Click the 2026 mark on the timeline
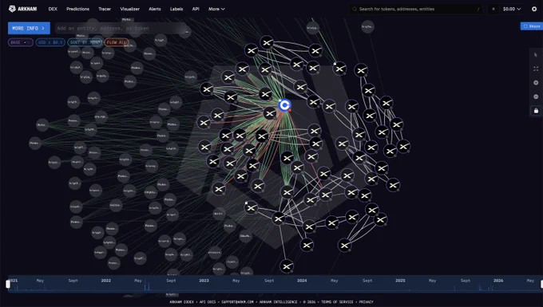543x307 pixels. coord(498,281)
